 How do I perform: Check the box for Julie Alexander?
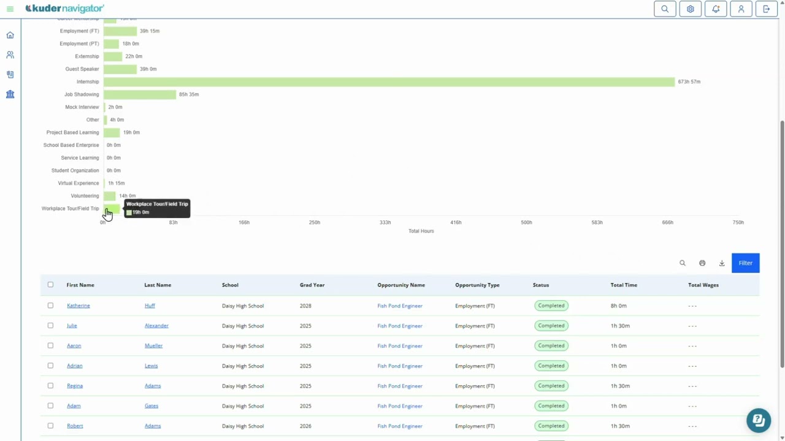[50, 326]
